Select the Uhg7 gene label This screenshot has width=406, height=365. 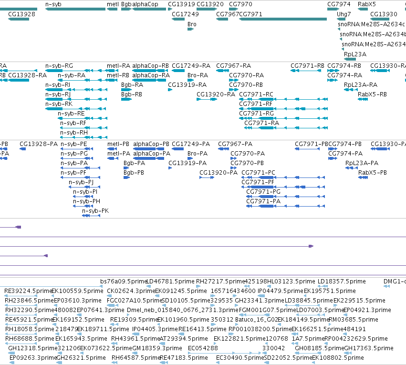(x=344, y=14)
